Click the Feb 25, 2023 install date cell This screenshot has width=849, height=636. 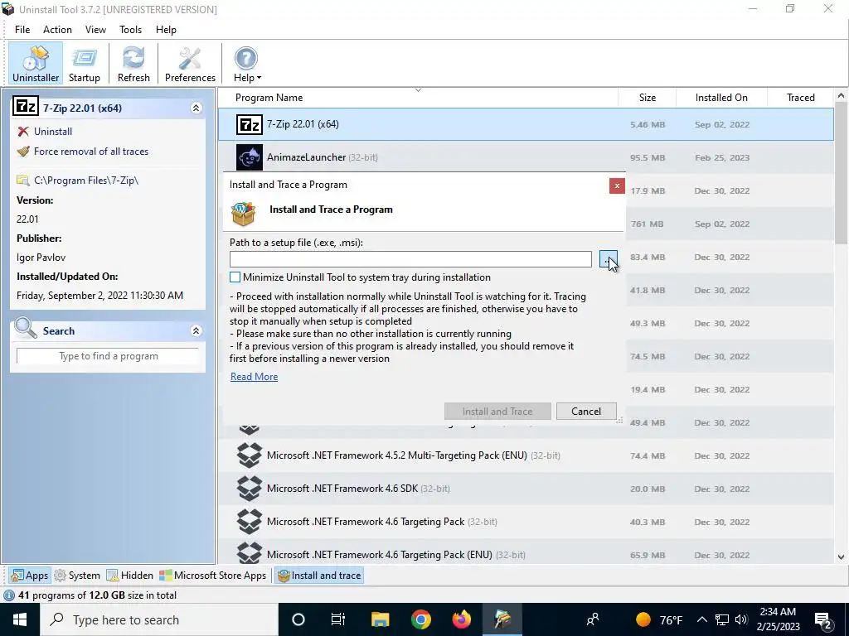pyautogui.click(x=722, y=157)
